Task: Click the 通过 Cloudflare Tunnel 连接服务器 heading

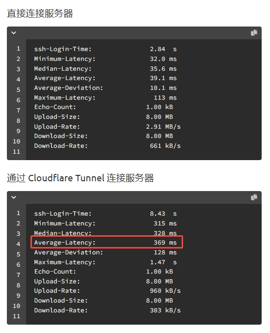Action: click(x=80, y=178)
